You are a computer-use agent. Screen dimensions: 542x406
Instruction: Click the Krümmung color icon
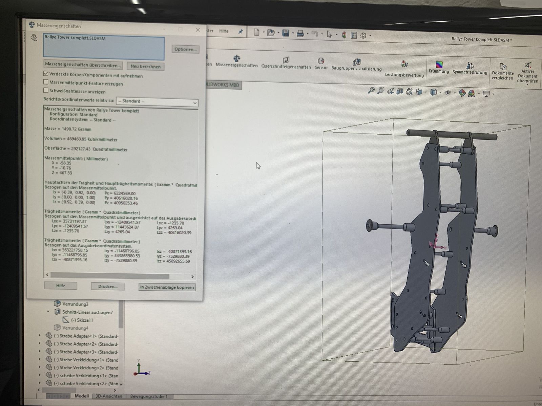tap(439, 65)
